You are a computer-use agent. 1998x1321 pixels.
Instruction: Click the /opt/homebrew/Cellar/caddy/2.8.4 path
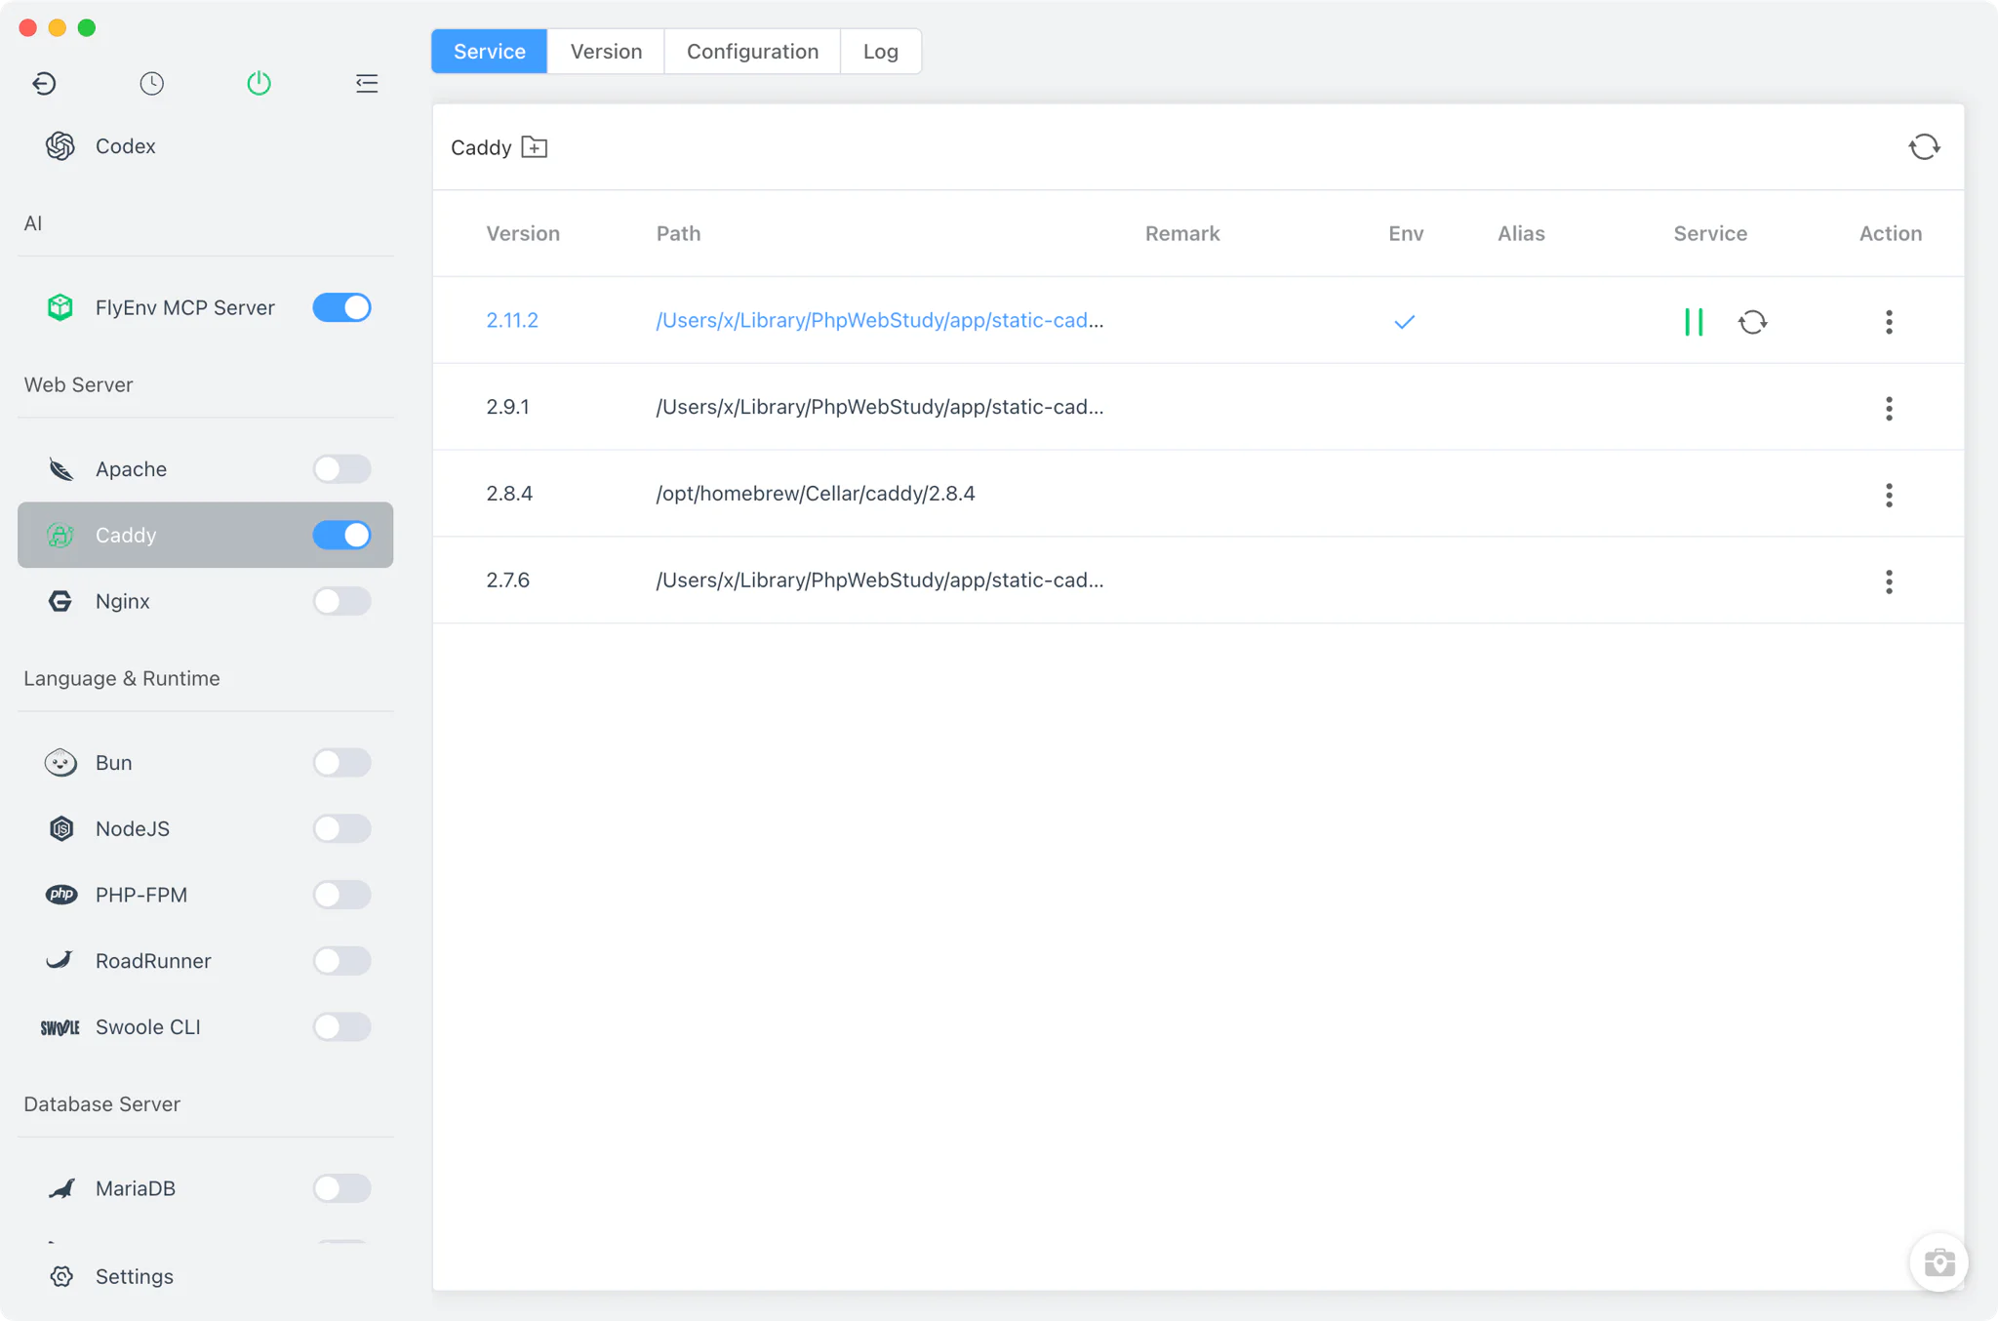816,494
